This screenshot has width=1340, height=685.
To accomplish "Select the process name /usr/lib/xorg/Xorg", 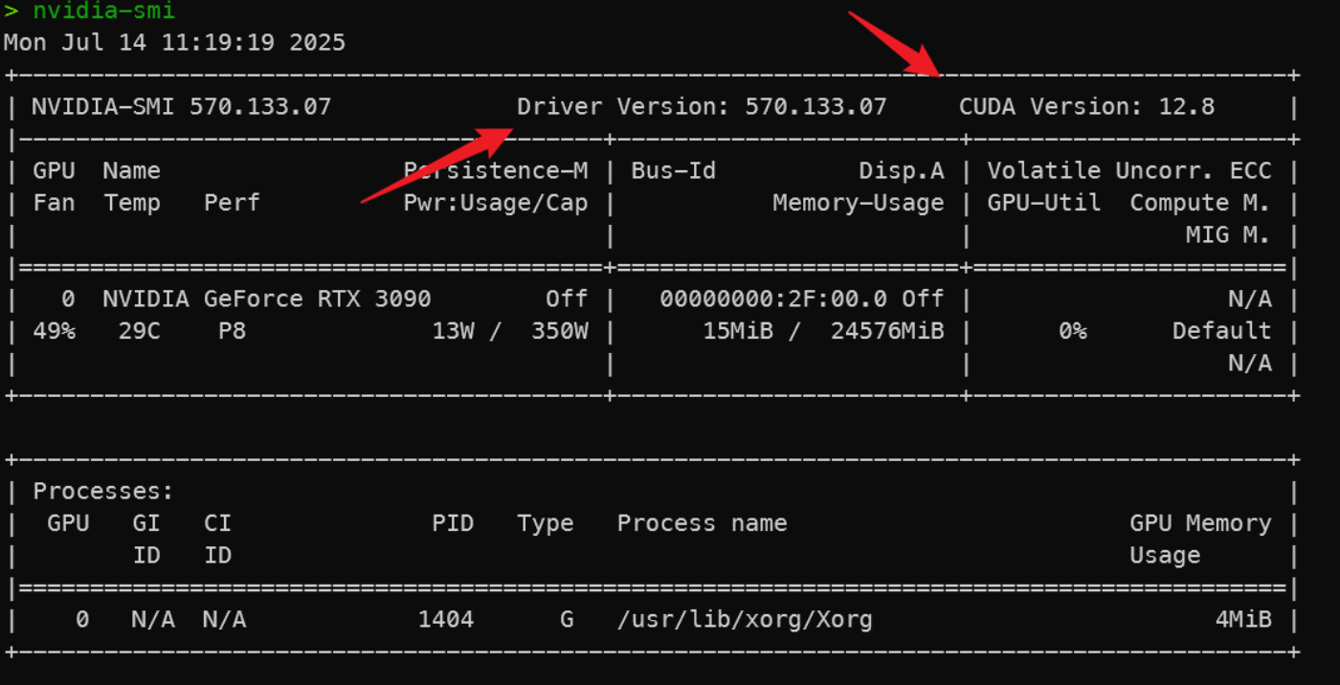I will (745, 620).
